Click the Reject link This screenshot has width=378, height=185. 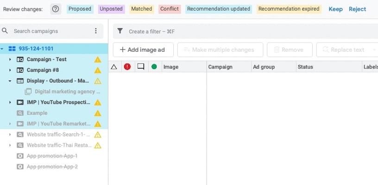coord(357,9)
